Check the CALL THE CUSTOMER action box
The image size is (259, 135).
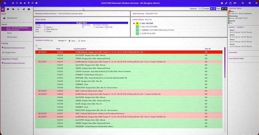[x=137, y=27]
